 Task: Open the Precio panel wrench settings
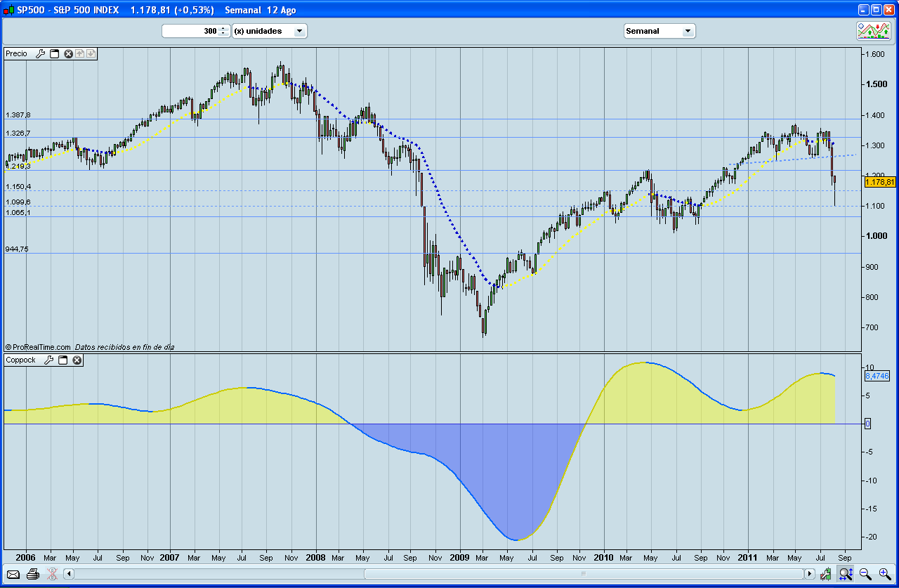point(40,53)
